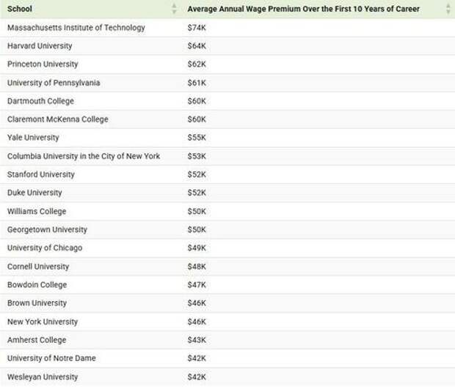Select the University of Pennsylvania entry
This screenshot has height=389, width=455.
54,83
